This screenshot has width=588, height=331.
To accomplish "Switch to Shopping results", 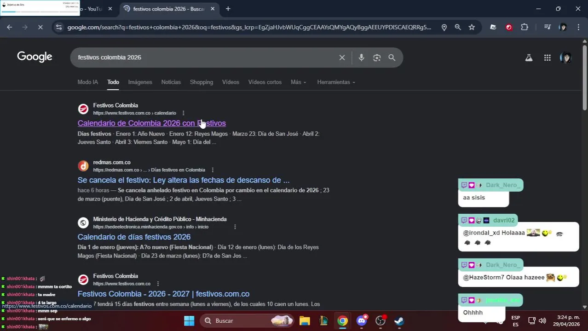I will click(x=202, y=82).
